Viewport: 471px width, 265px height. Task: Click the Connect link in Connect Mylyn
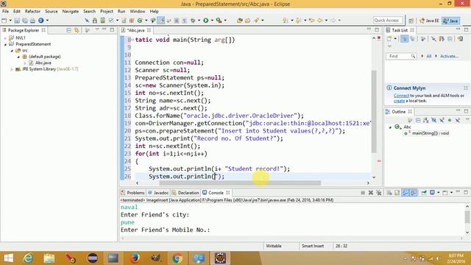[x=401, y=96]
